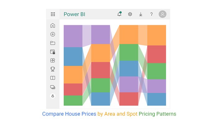217x124 pixels.
Task: Open the Metrics trophy icon
Action: pos(53,69)
